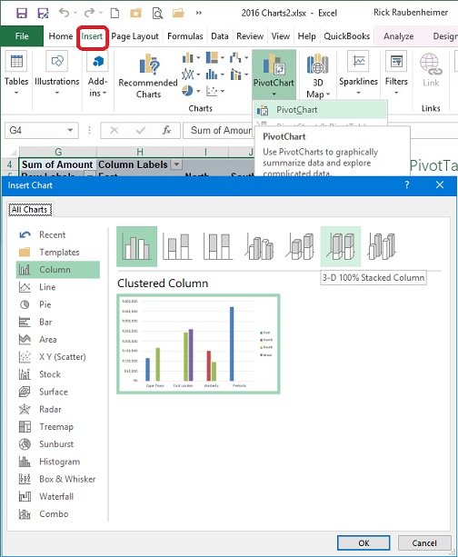Open the Name Box dropdown arrow

tap(70, 130)
